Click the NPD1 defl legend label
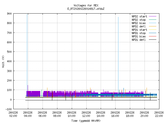The height and width of the screenshot is (123, 164). [139, 40]
